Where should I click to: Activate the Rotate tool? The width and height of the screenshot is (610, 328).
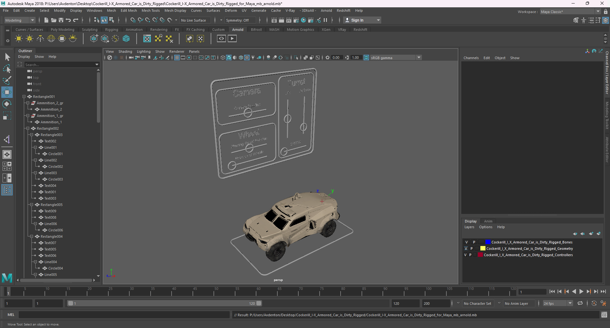pos(7,104)
